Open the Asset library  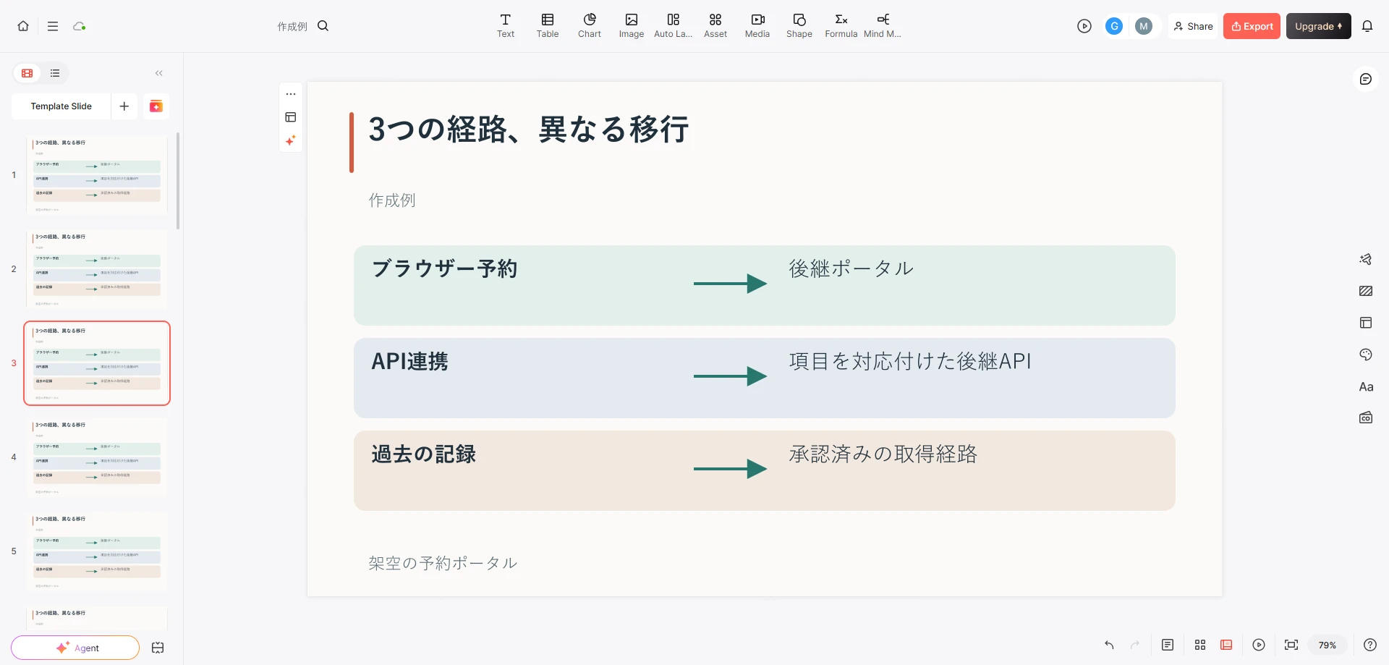pos(715,26)
